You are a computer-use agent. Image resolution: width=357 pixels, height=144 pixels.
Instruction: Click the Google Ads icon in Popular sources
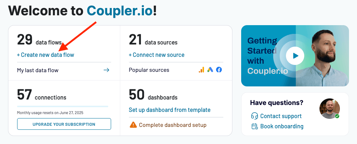coord(210,70)
